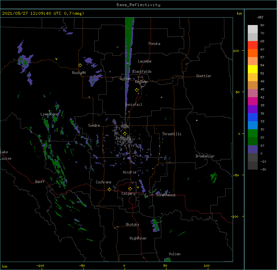Click the RockyMH city label

(79, 73)
